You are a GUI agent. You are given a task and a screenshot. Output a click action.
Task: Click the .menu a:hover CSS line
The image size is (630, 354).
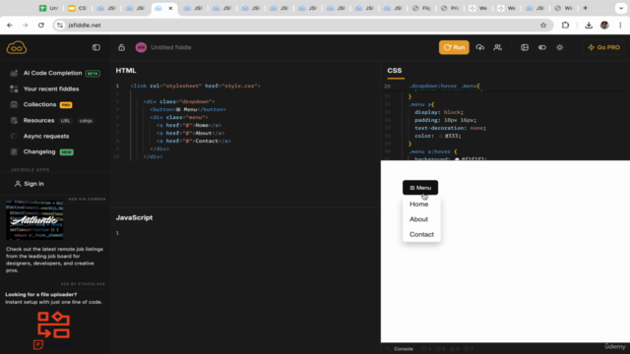(x=433, y=151)
